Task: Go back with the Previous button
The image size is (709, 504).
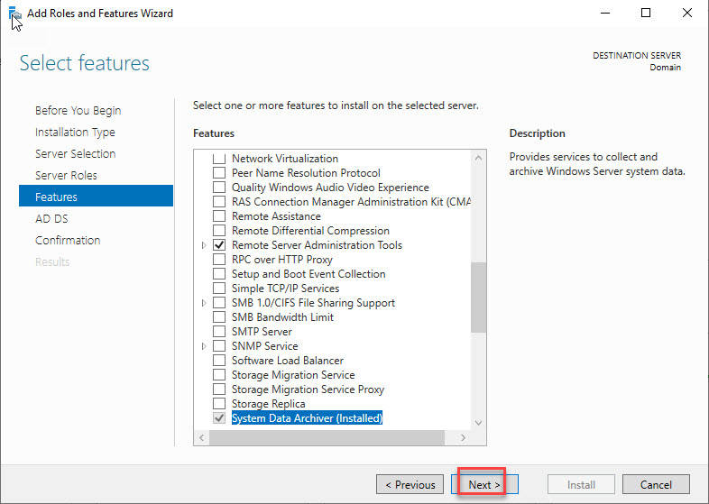Action: 410,484
